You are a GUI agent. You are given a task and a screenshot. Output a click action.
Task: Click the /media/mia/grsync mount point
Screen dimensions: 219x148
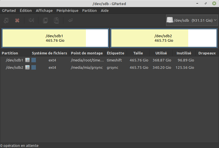click(87, 68)
